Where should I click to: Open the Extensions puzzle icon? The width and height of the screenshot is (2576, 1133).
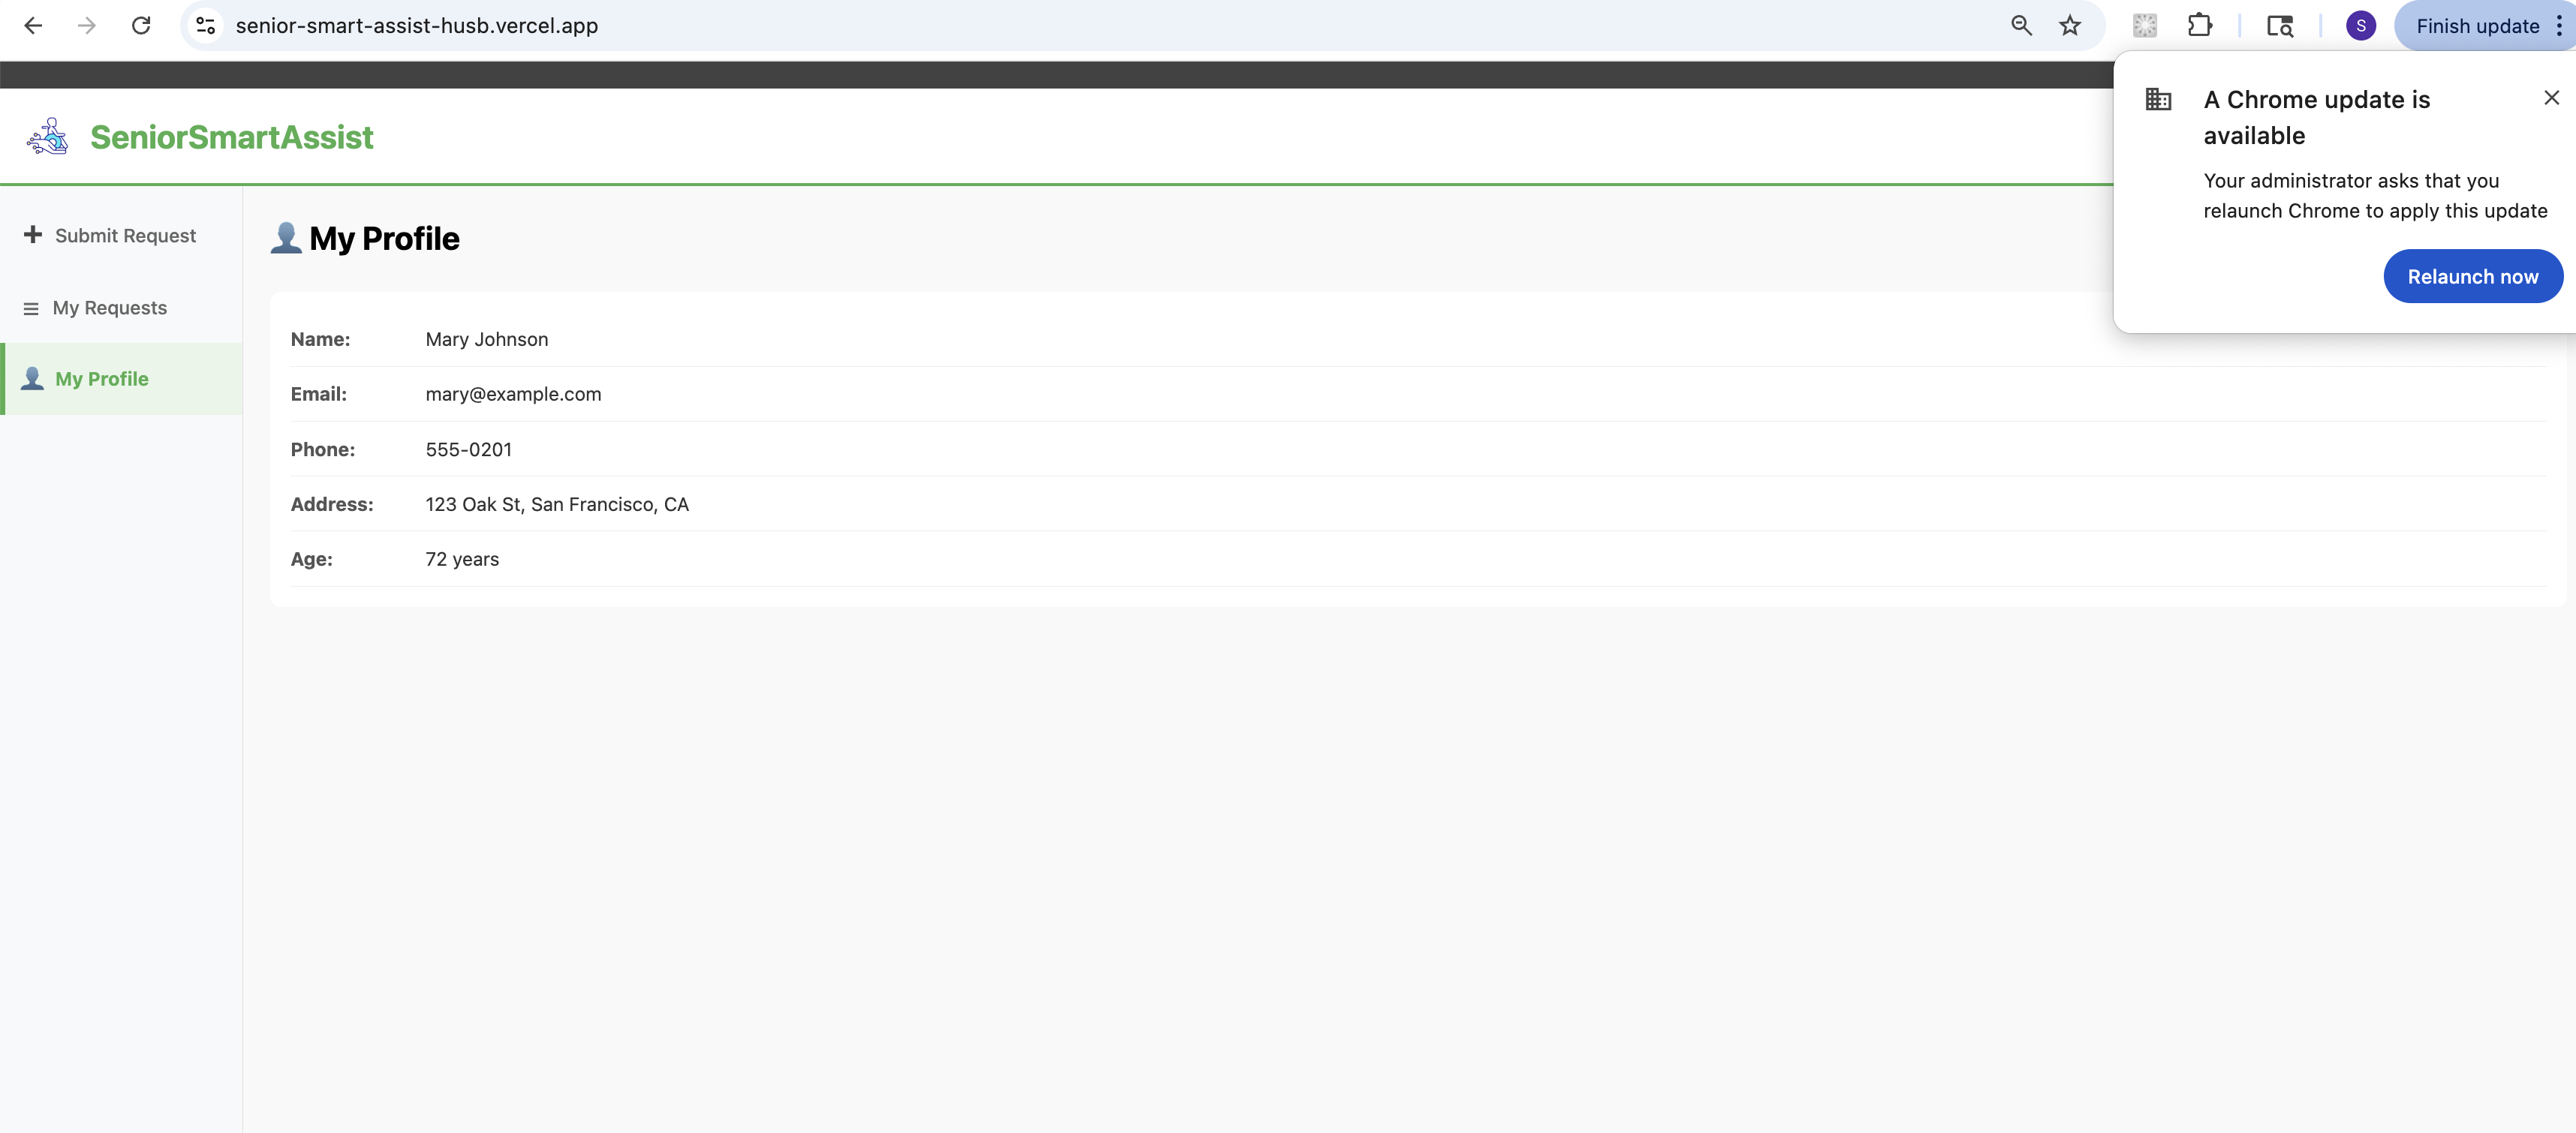pyautogui.click(x=2200, y=26)
